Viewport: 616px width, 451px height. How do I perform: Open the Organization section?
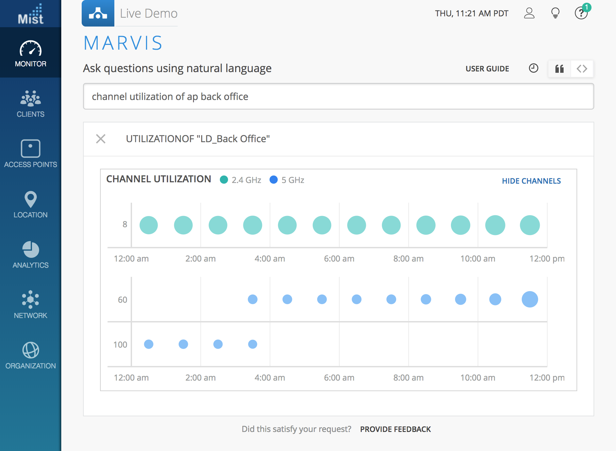coord(31,355)
